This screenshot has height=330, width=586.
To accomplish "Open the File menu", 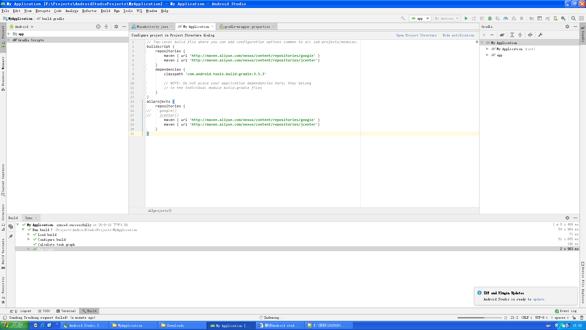I will pyautogui.click(x=5, y=11).
